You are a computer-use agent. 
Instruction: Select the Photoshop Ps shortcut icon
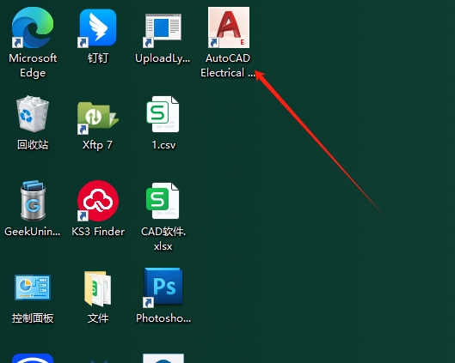click(163, 287)
